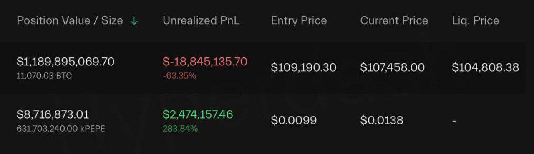Select the red PnL $-18,845,135.70
Image resolution: width=534 pixels, height=154 pixels.
[205, 62]
